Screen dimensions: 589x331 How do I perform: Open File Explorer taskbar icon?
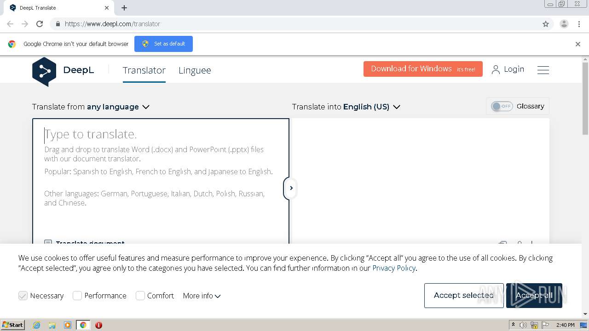pyautogui.click(x=52, y=325)
